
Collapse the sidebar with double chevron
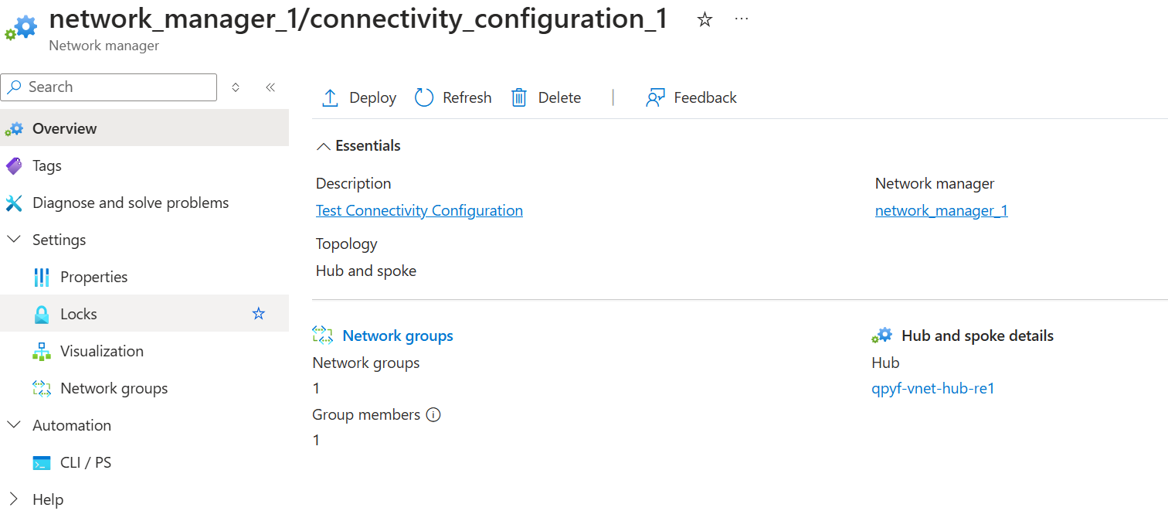tap(270, 87)
